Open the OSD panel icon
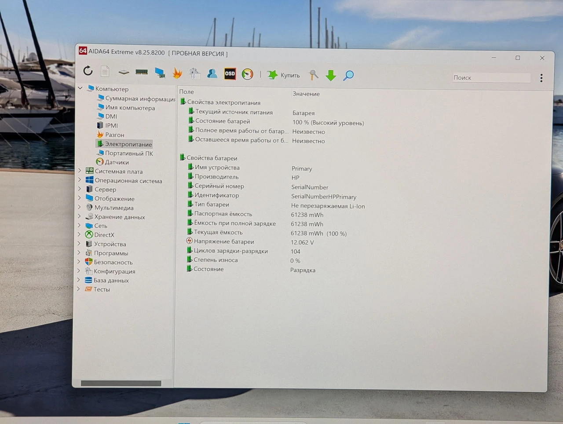This screenshot has height=424, width=563. (x=230, y=74)
